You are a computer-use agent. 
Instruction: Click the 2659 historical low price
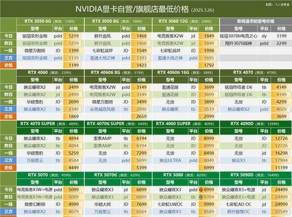click(x=141, y=117)
